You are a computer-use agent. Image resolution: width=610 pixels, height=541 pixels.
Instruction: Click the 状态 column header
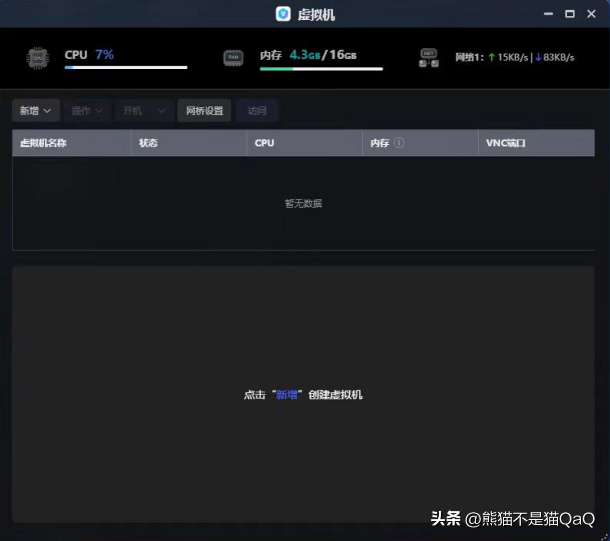149,142
